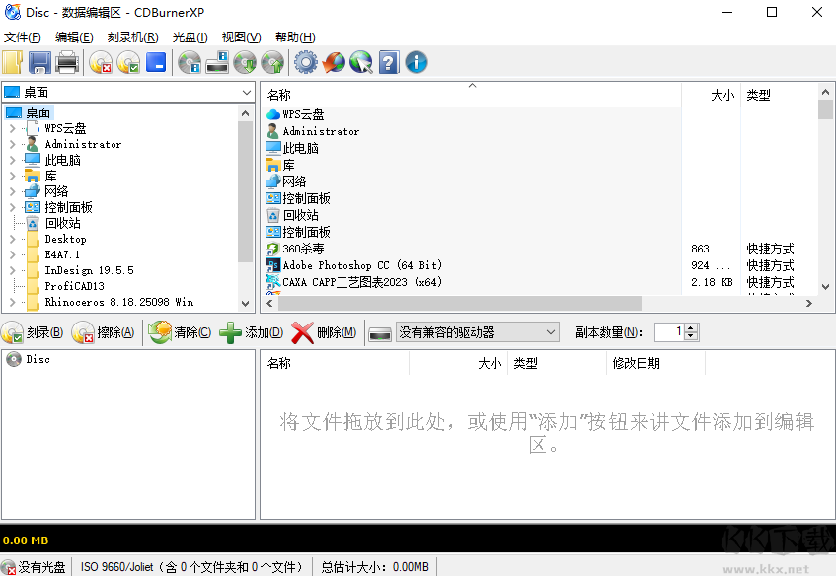This screenshot has width=836, height=576.
Task: Select 回收站 in the folder tree
Action: [x=62, y=223]
